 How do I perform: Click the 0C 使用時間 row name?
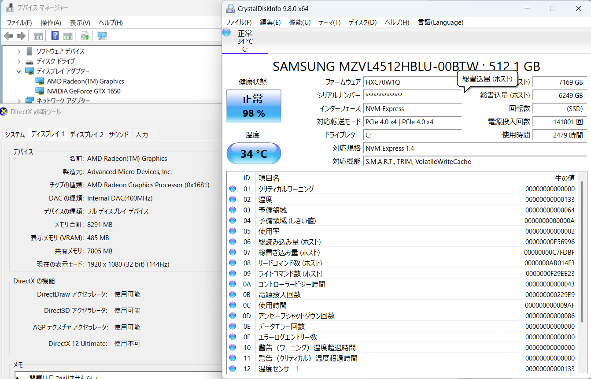click(273, 305)
